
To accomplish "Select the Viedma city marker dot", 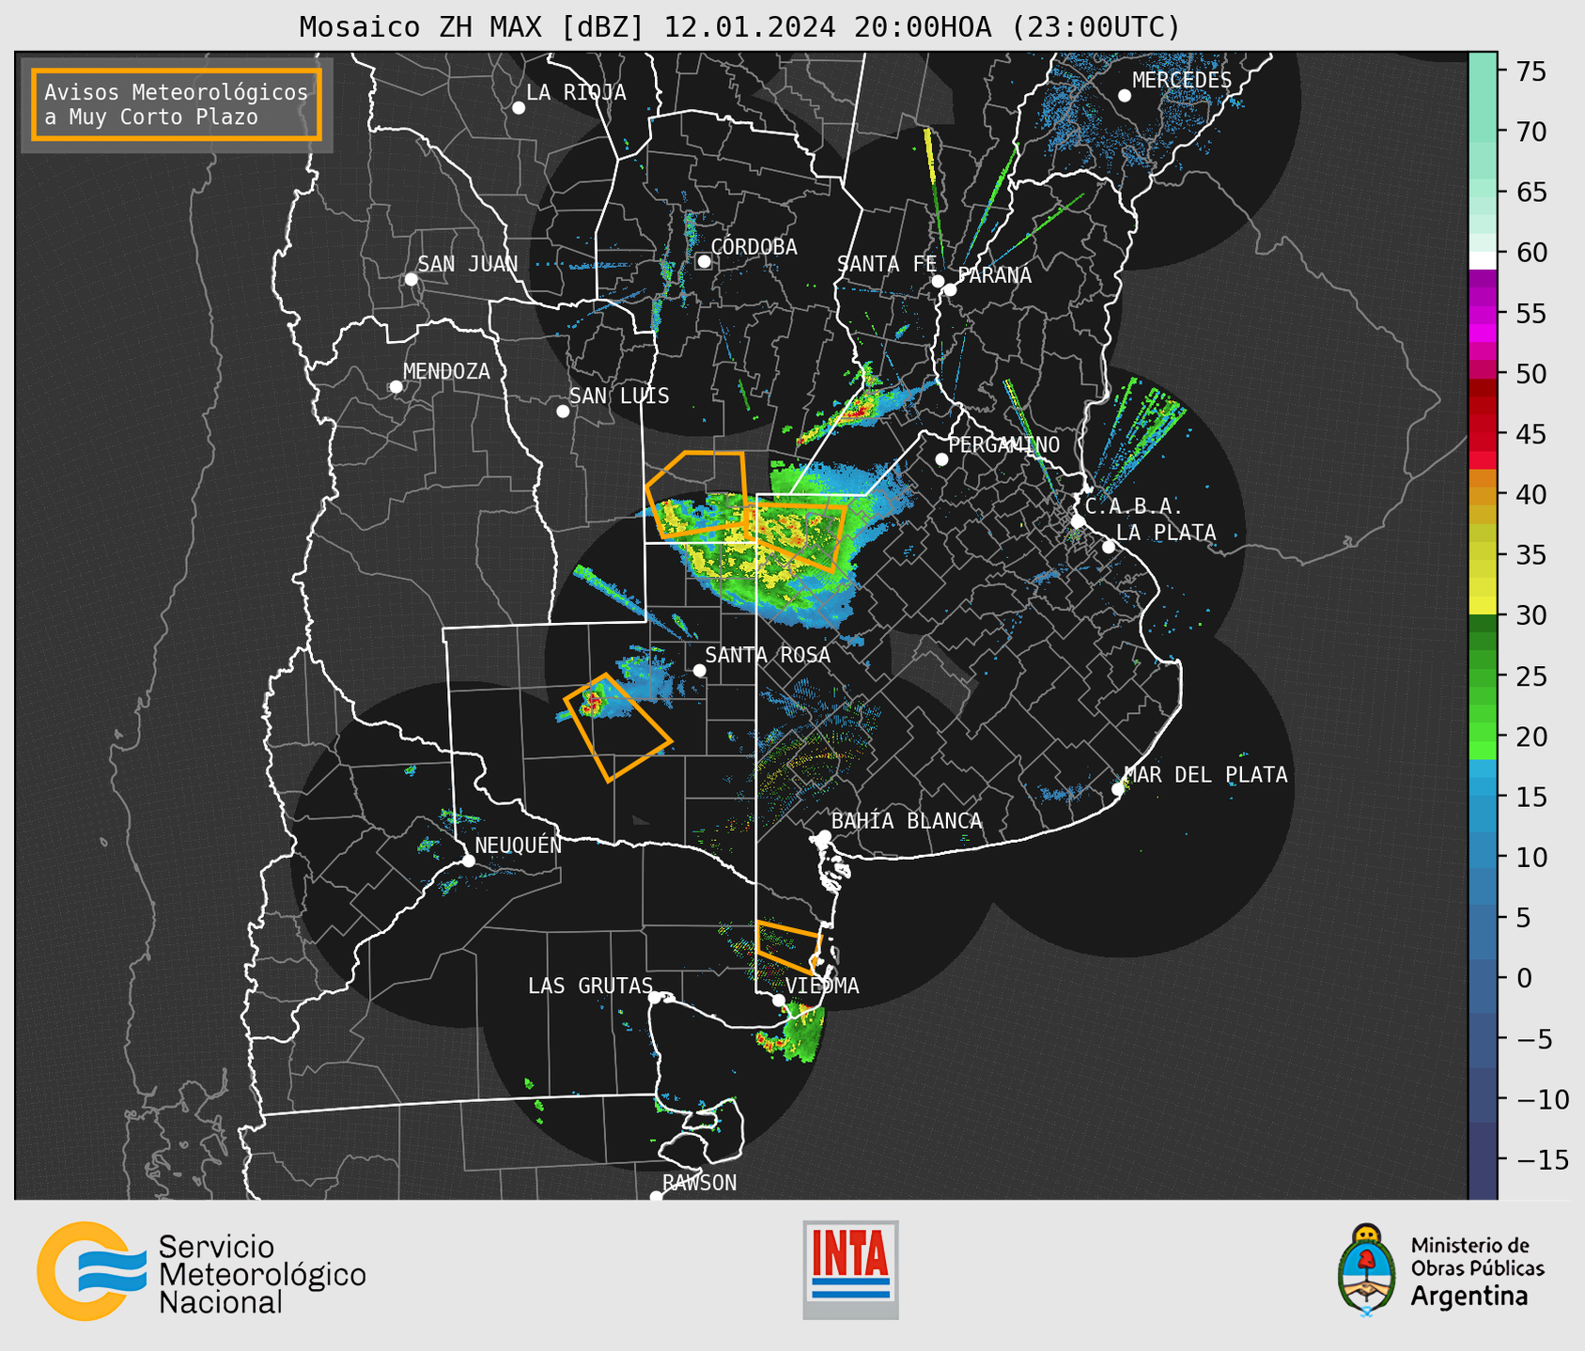I will 779,1001.
